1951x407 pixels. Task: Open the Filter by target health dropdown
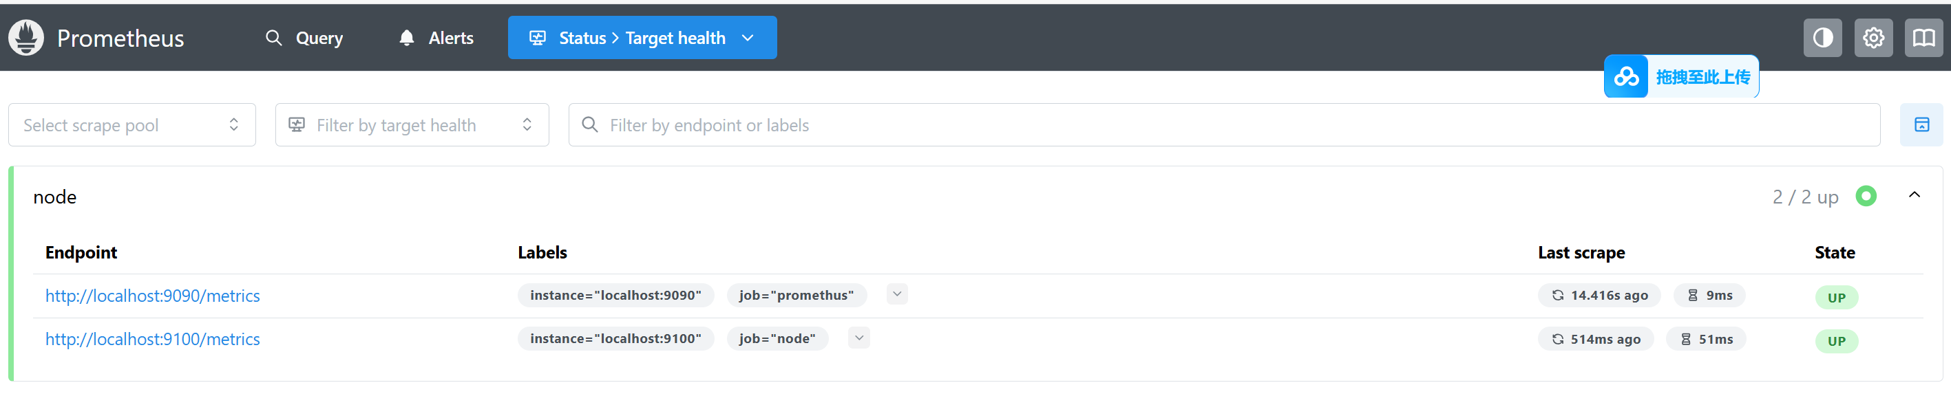tap(412, 125)
